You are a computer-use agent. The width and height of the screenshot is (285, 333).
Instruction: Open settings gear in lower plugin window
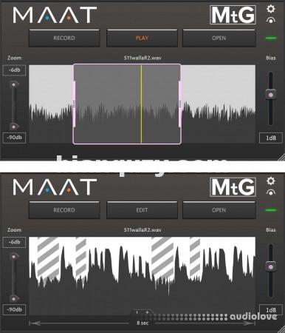tap(271, 181)
